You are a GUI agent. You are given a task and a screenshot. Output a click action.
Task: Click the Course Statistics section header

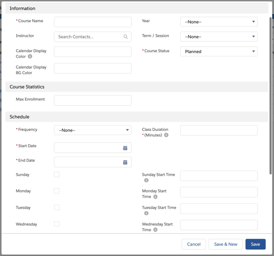pos(137,87)
